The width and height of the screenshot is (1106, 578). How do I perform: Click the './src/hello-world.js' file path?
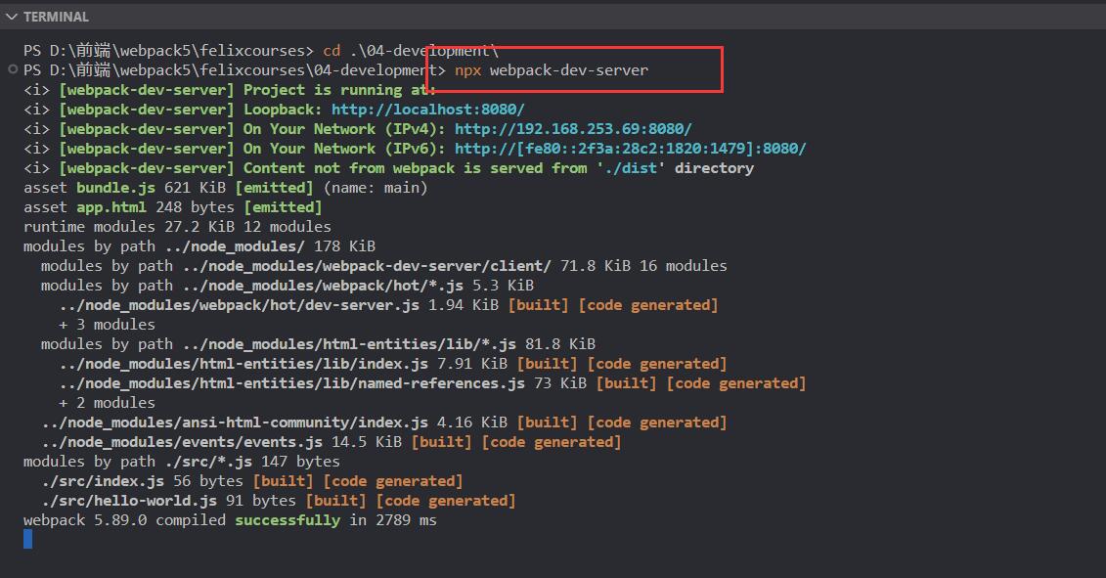(129, 501)
